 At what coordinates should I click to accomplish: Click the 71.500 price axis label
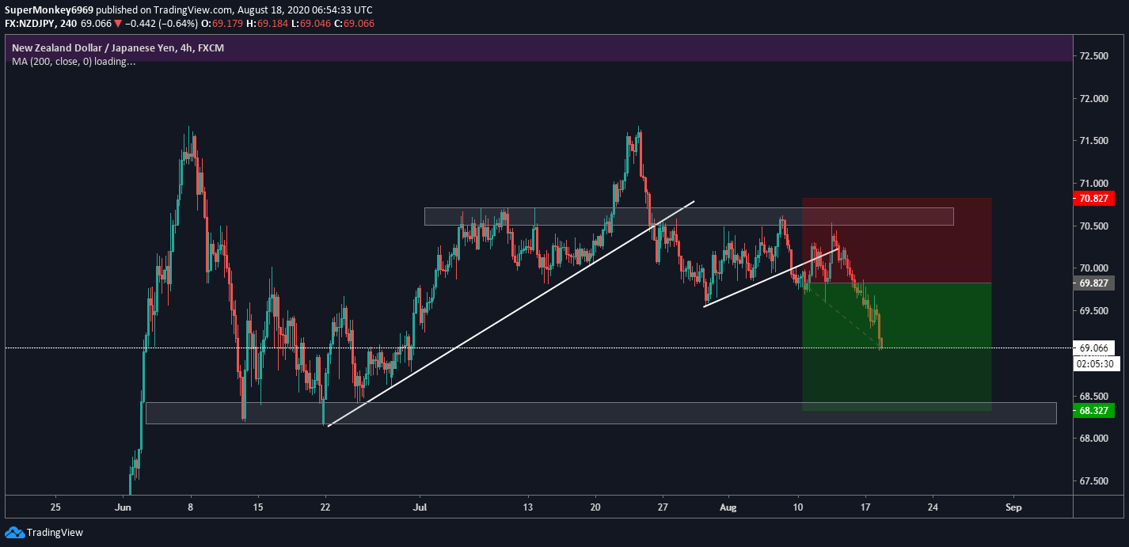tap(1093, 141)
